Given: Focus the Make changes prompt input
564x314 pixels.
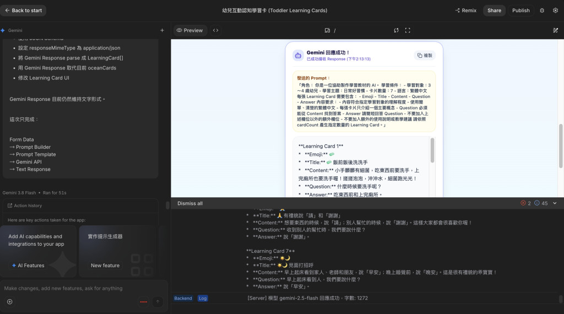Looking at the screenshot, I should (x=83, y=289).
